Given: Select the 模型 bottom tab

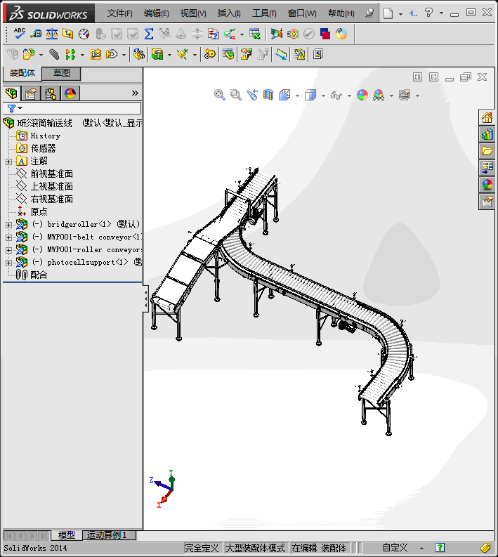Looking at the screenshot, I should [x=67, y=535].
